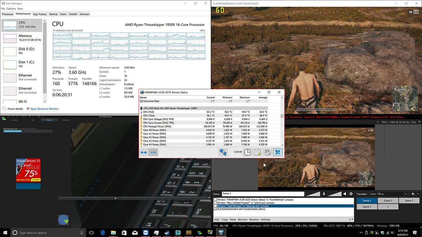The height and width of the screenshot is (237, 422).
Task: Toggle Task Manager window source checkbox
Action: (215, 206)
